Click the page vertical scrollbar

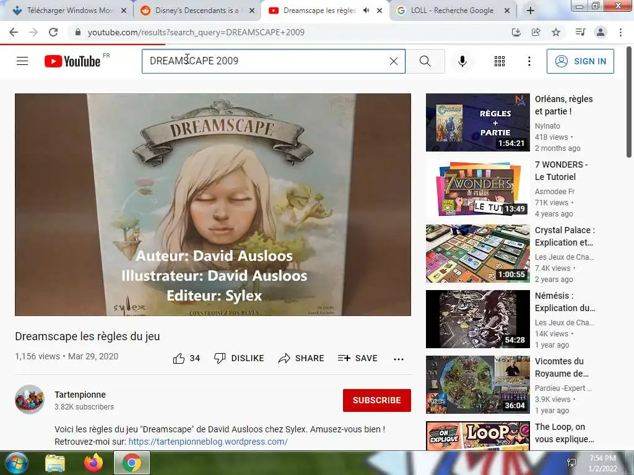pos(629,103)
